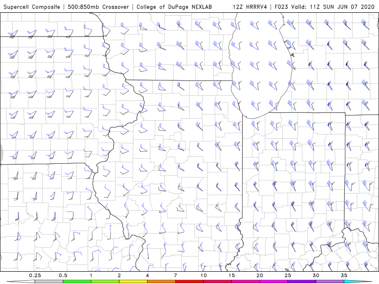Click the "0.25" legend value

pyautogui.click(x=35, y=275)
